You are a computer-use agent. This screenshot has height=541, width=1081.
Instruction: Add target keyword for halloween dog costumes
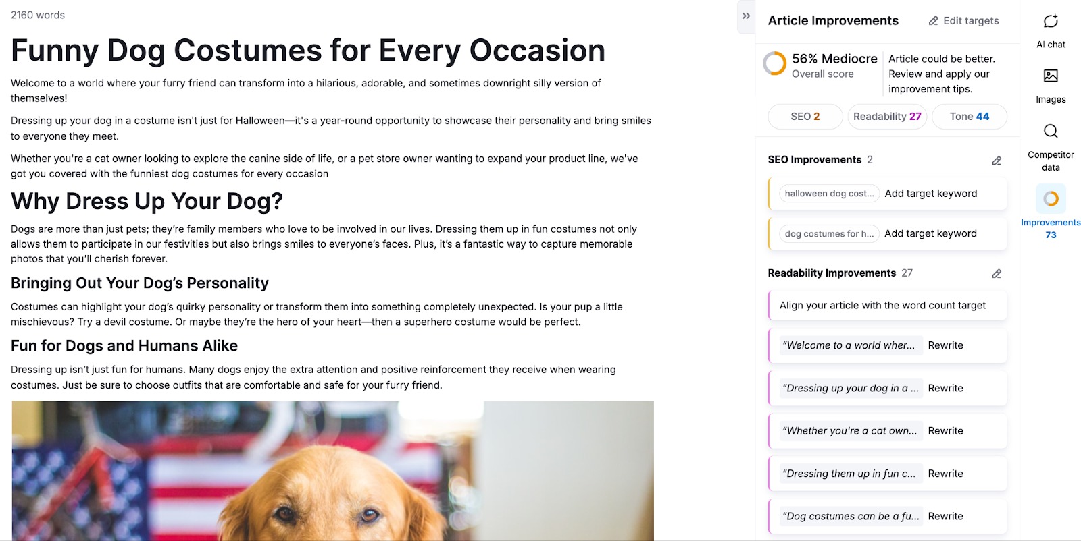click(930, 194)
